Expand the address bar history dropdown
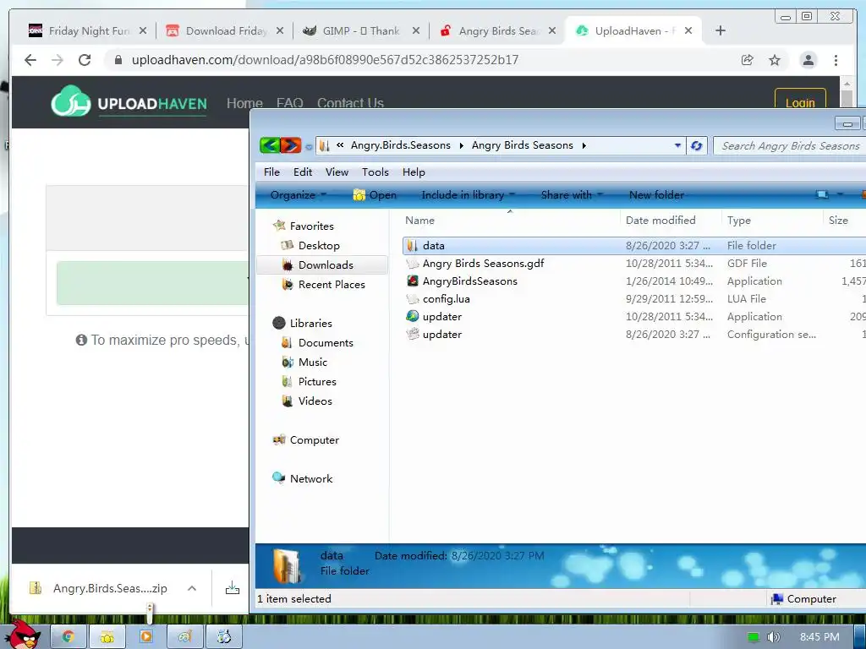 tap(677, 145)
